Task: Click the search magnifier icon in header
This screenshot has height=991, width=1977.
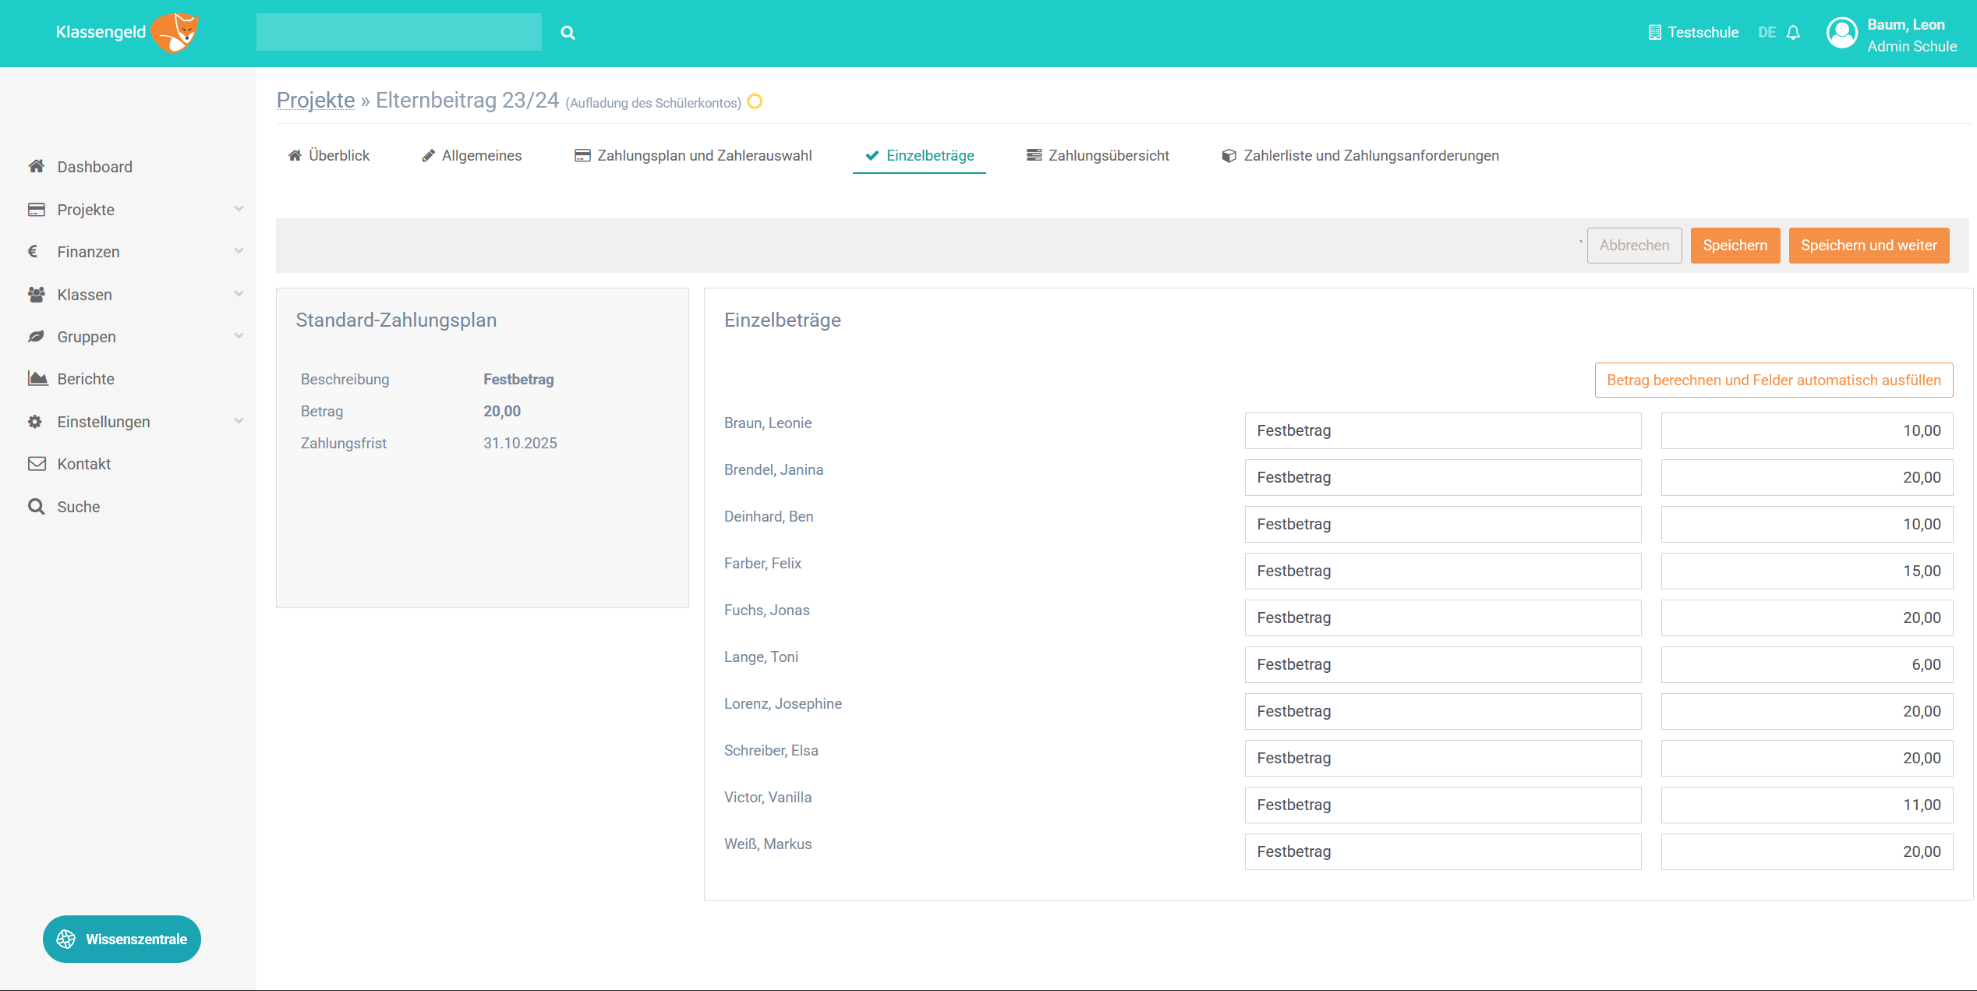Action: click(568, 33)
